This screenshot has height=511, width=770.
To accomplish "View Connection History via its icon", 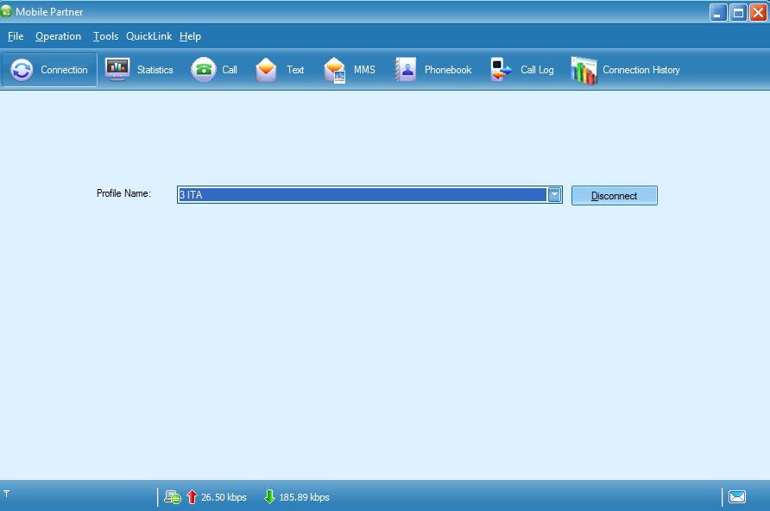I will [x=584, y=68].
